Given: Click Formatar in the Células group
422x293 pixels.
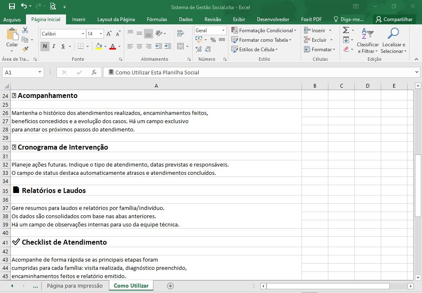Looking at the screenshot, I should [x=319, y=49].
